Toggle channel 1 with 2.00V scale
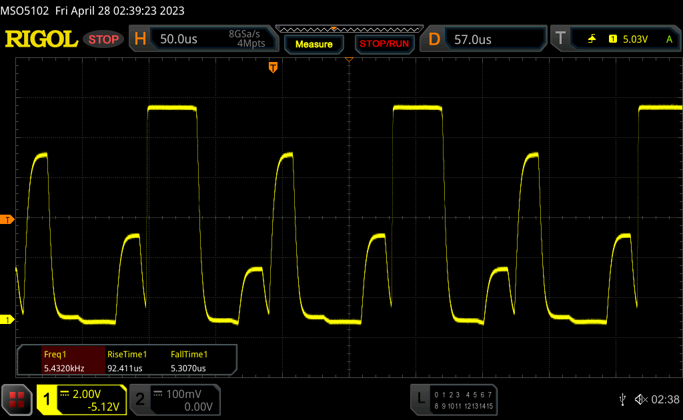The image size is (683, 420). coord(81,399)
